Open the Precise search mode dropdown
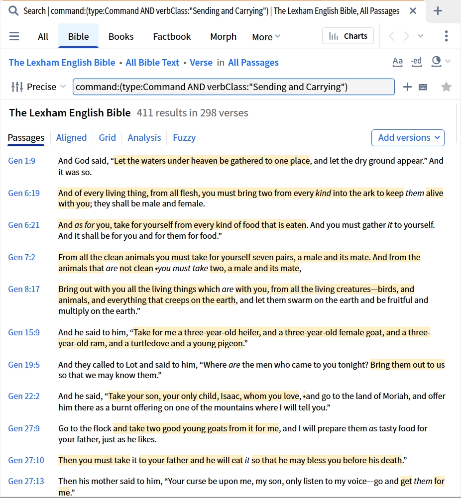Viewport: 461px width, 498px height. (x=46, y=87)
